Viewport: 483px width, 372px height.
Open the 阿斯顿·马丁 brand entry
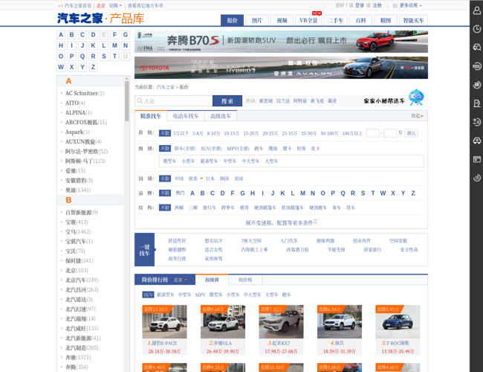(85, 161)
